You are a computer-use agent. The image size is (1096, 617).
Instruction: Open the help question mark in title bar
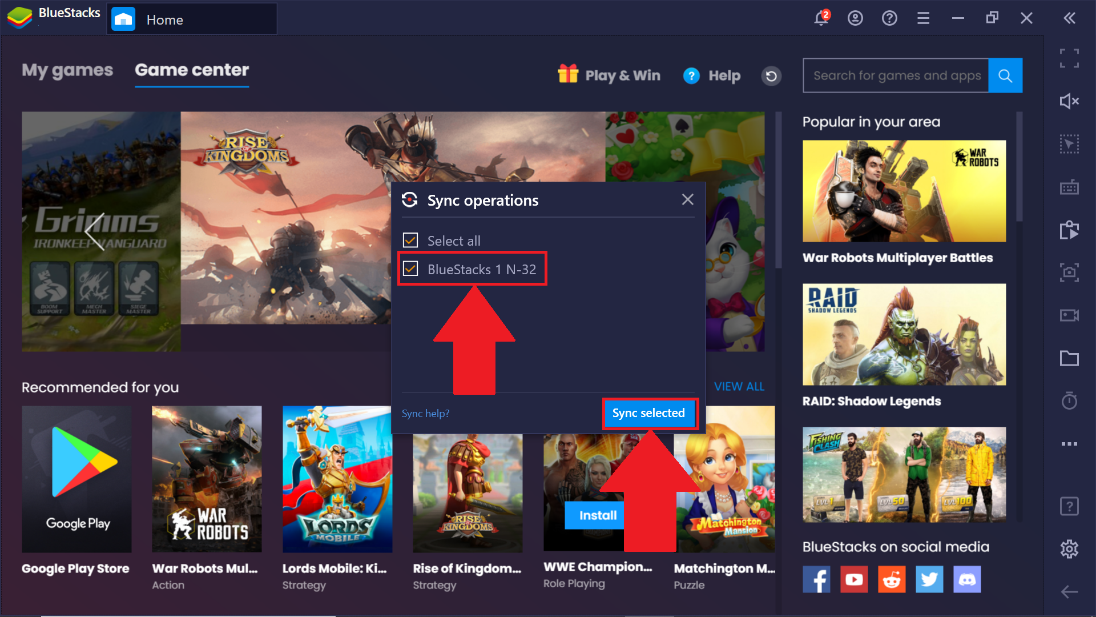[x=889, y=18]
